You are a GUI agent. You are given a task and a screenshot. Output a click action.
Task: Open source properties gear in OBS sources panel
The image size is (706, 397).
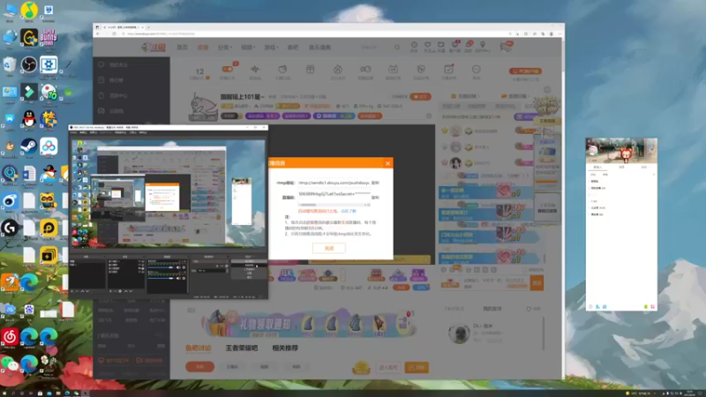120,291
